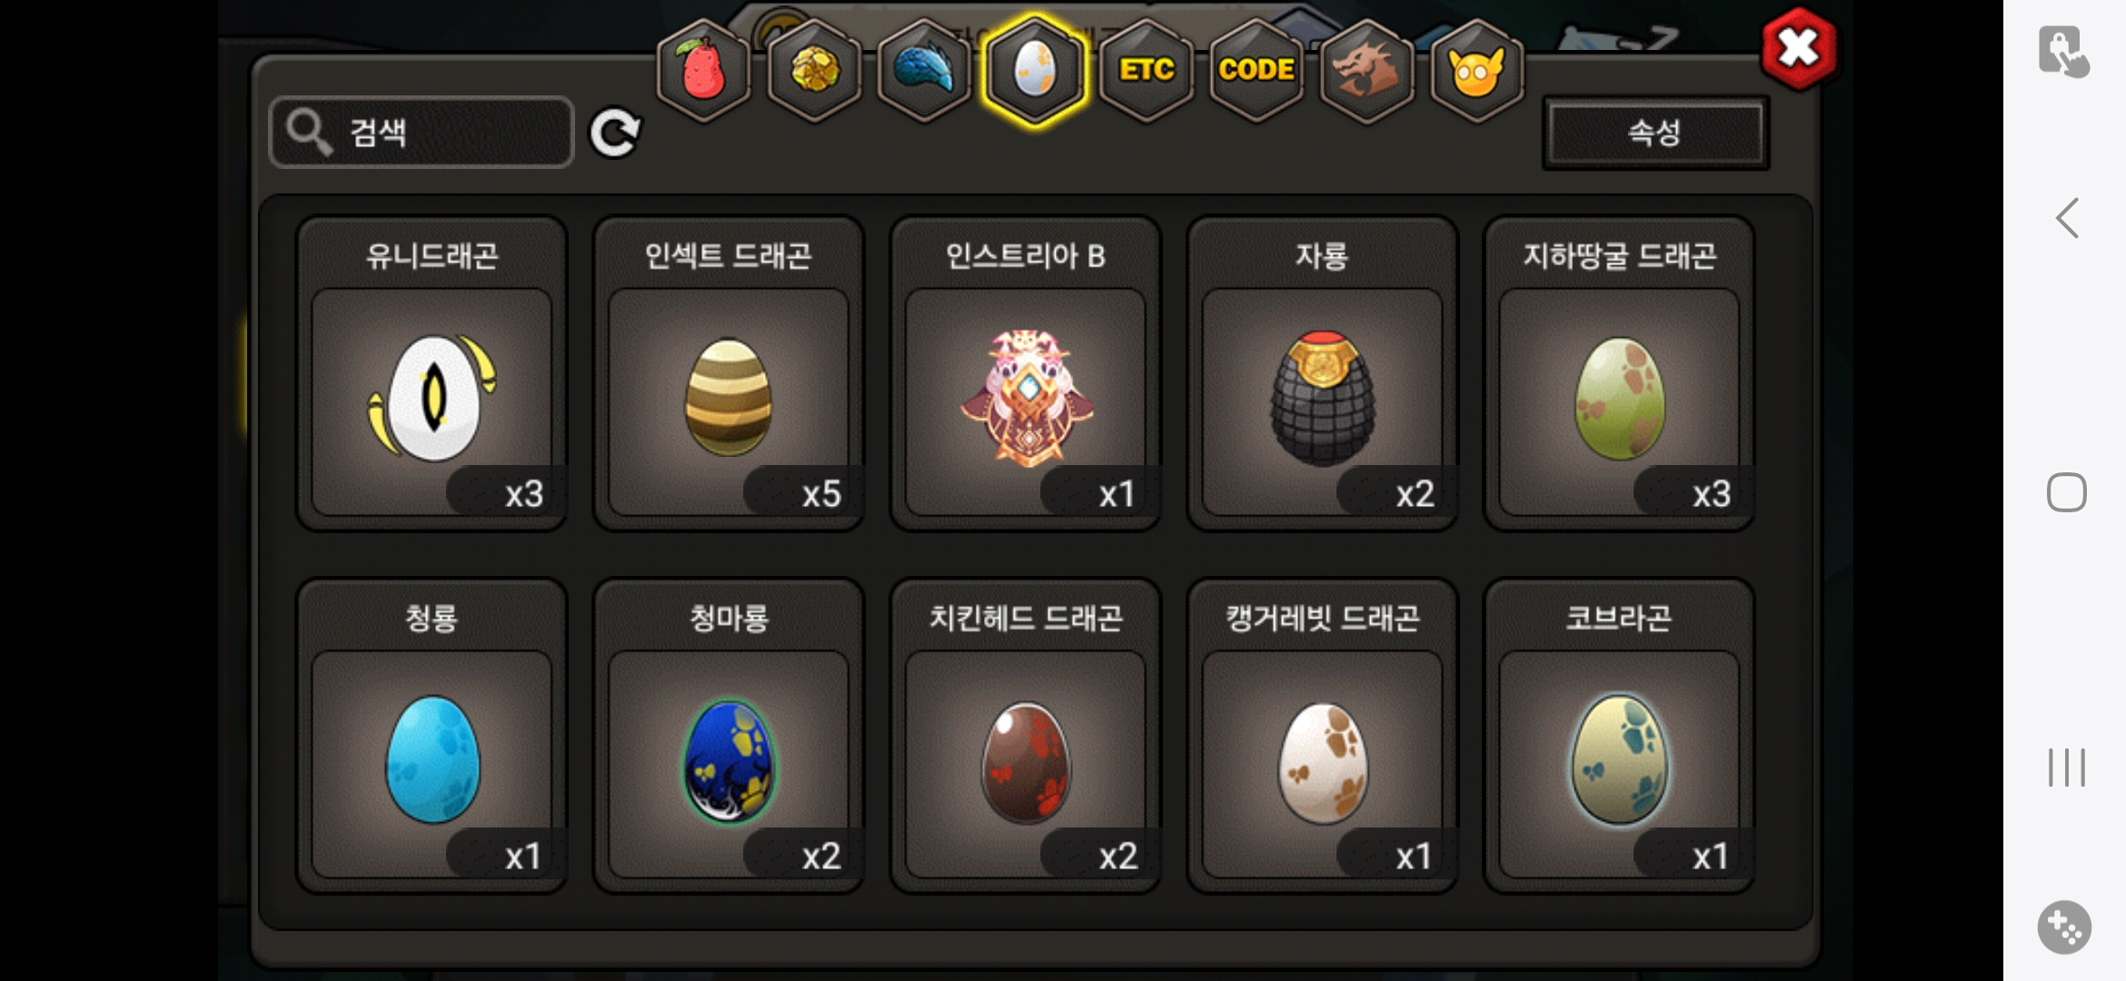Select the 유니드래곤 egg item
This screenshot has width=2126, height=981.
click(432, 373)
